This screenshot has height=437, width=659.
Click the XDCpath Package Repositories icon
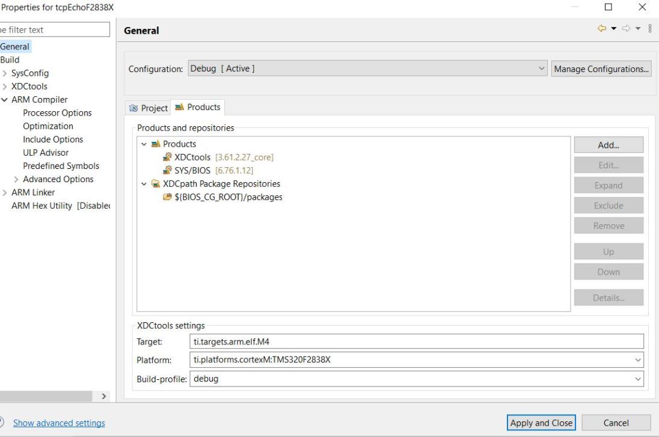[x=156, y=184]
